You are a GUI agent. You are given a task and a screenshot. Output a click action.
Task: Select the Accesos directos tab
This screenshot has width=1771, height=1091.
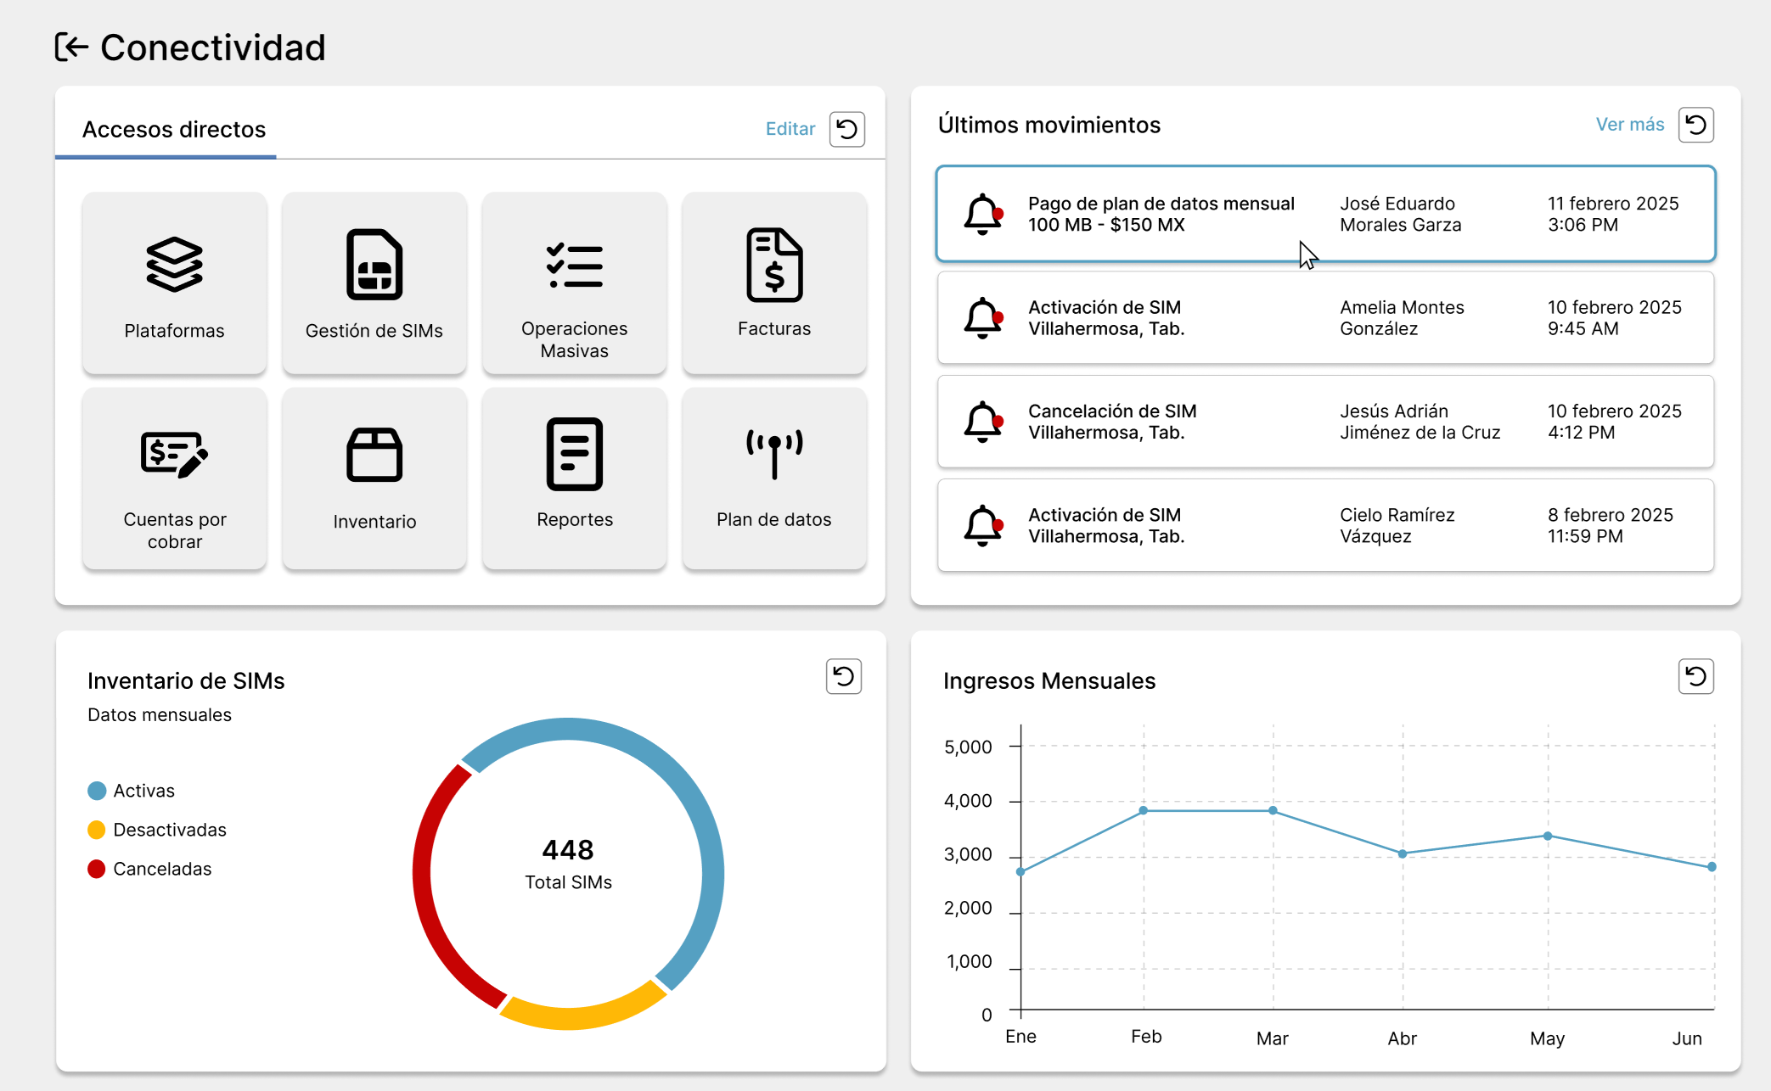coord(174,130)
